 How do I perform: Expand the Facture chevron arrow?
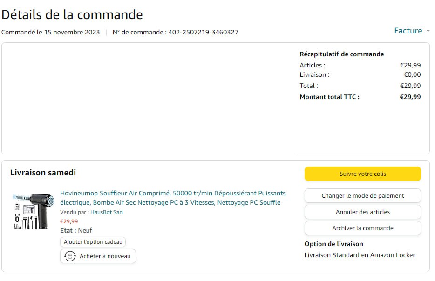[x=428, y=31]
